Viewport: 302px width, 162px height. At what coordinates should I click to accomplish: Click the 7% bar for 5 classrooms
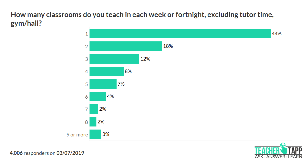[x=103, y=84]
